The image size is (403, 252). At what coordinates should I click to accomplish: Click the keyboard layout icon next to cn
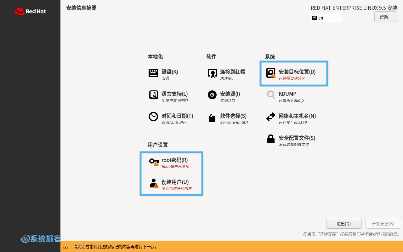[314, 18]
